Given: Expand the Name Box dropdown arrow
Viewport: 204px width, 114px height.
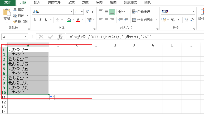Looking at the screenshot, I should tap(25, 37).
